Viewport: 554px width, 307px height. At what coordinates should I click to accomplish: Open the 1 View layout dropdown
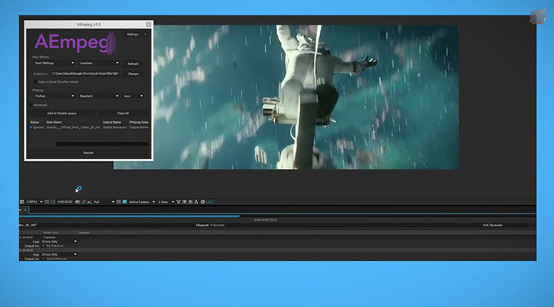pyautogui.click(x=166, y=202)
